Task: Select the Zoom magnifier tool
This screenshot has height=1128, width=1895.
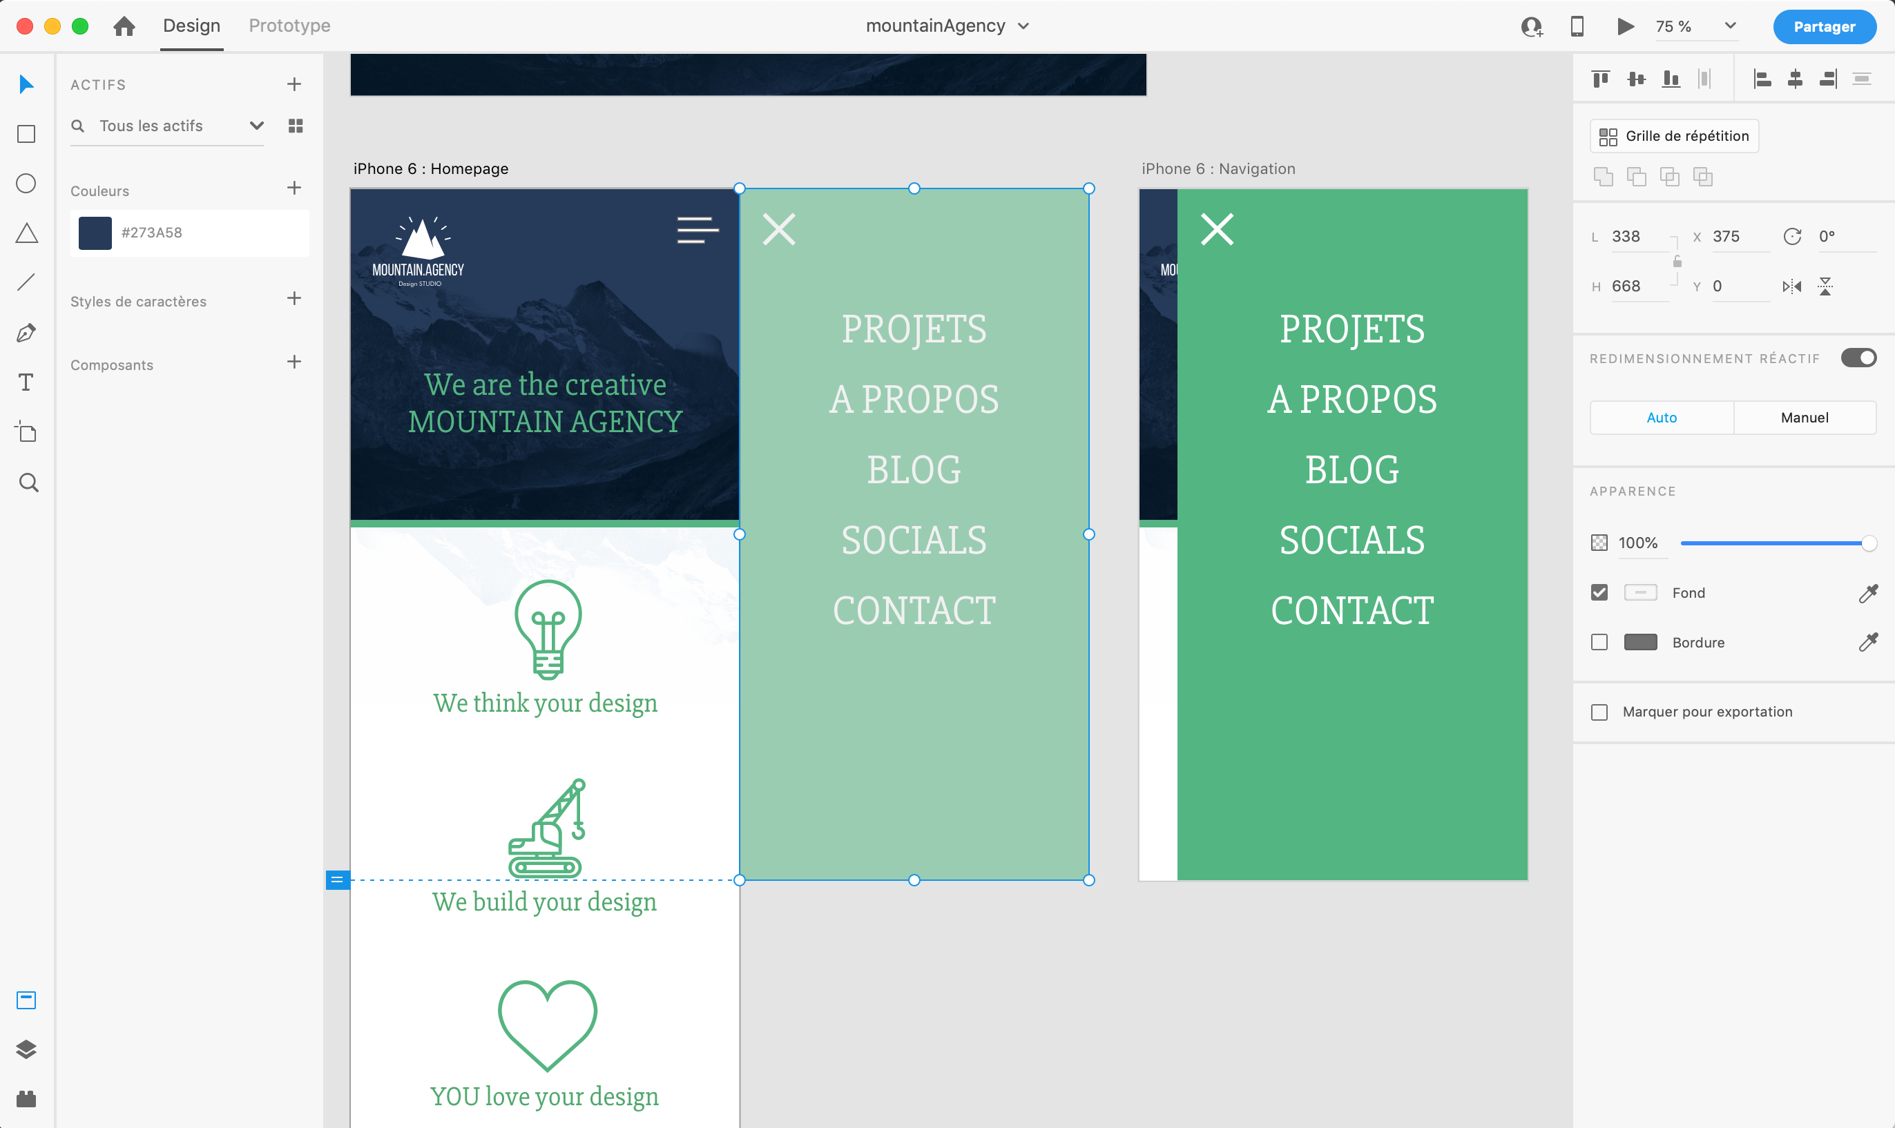Action: (x=28, y=483)
